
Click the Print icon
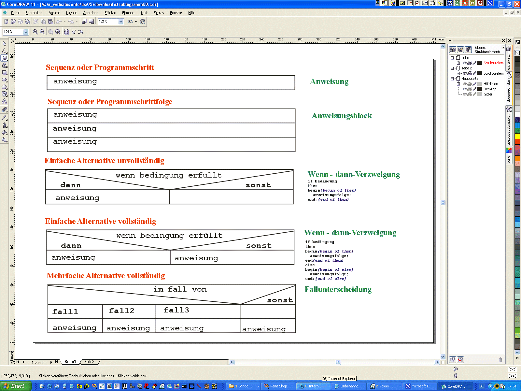click(x=28, y=22)
